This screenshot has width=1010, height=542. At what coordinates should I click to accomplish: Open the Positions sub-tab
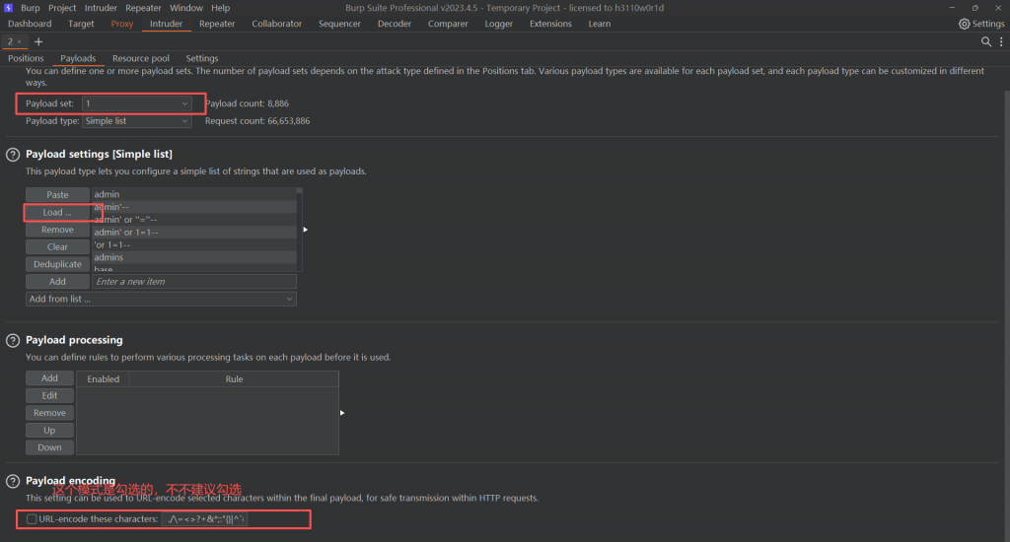click(x=27, y=59)
